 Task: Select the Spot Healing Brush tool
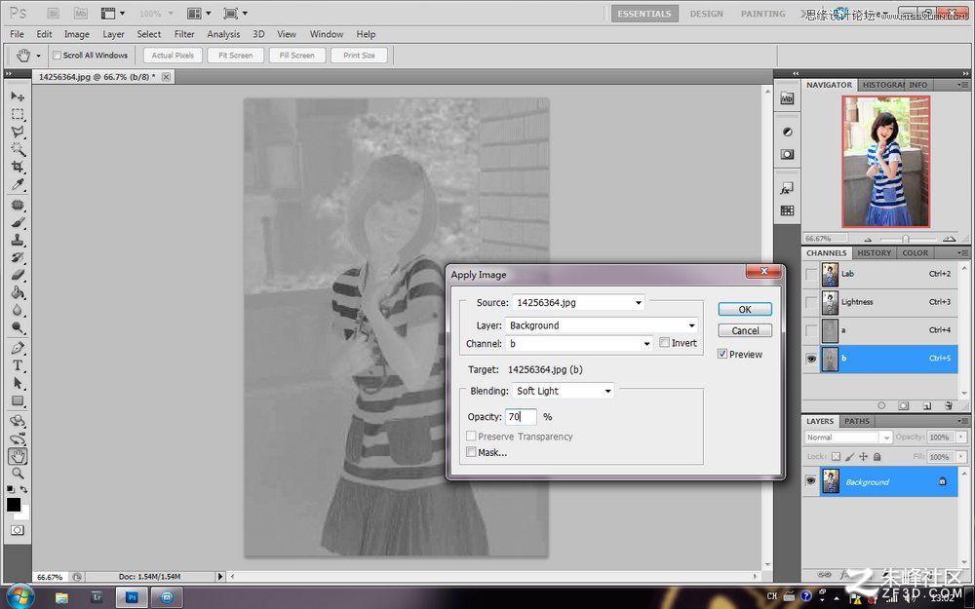[x=18, y=205]
